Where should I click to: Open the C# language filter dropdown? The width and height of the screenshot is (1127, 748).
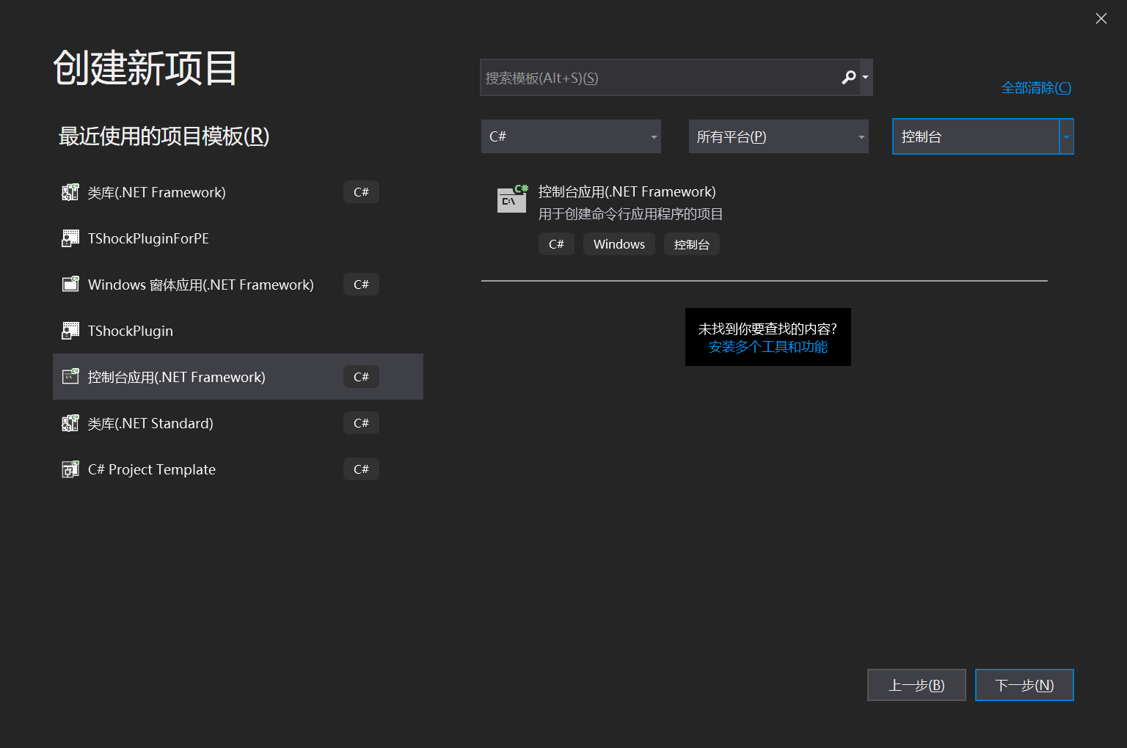pyautogui.click(x=571, y=136)
